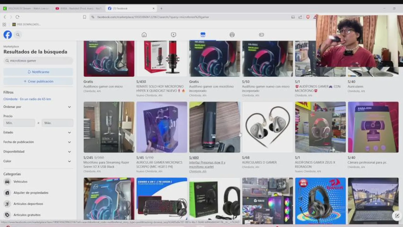Click S/68 price text
This screenshot has width=403, height=227.
[246, 158]
